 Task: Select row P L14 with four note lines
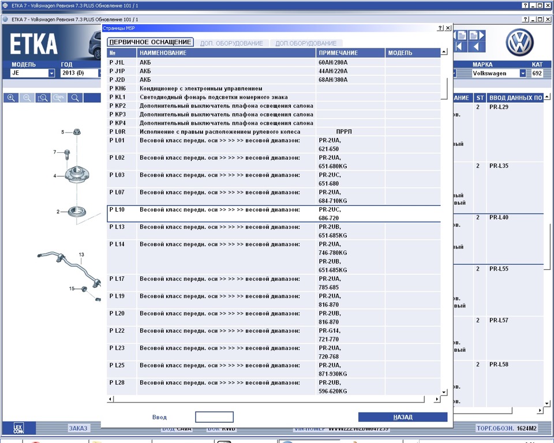274,257
